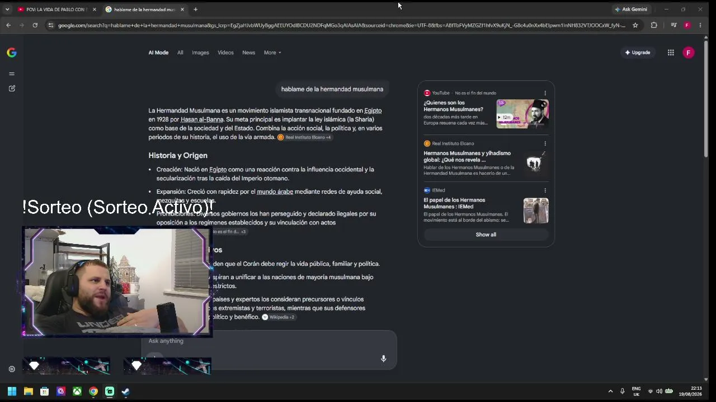
Task: Open options for Real Instituto Elcano card
Action: pyautogui.click(x=545, y=143)
